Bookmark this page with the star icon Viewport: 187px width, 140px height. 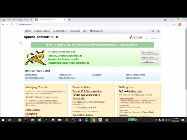tap(174, 24)
